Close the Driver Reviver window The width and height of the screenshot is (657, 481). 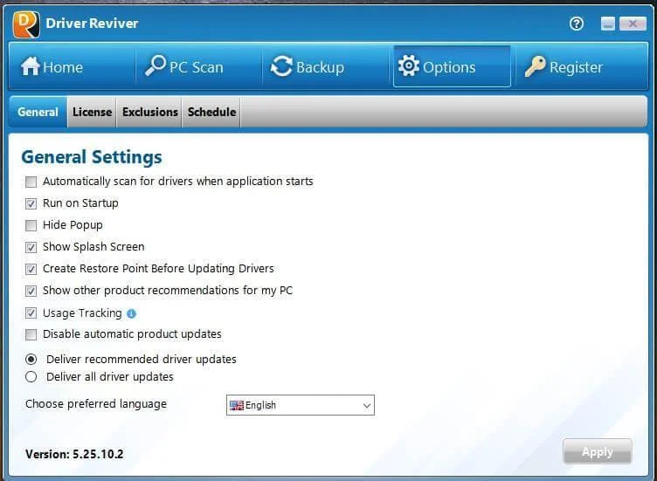point(633,24)
